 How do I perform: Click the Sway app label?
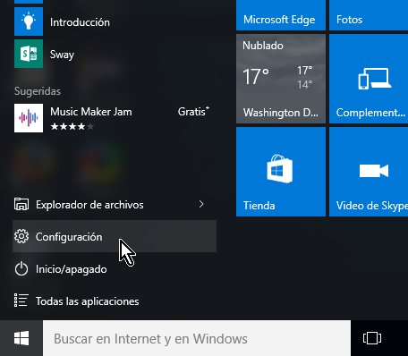coord(62,55)
